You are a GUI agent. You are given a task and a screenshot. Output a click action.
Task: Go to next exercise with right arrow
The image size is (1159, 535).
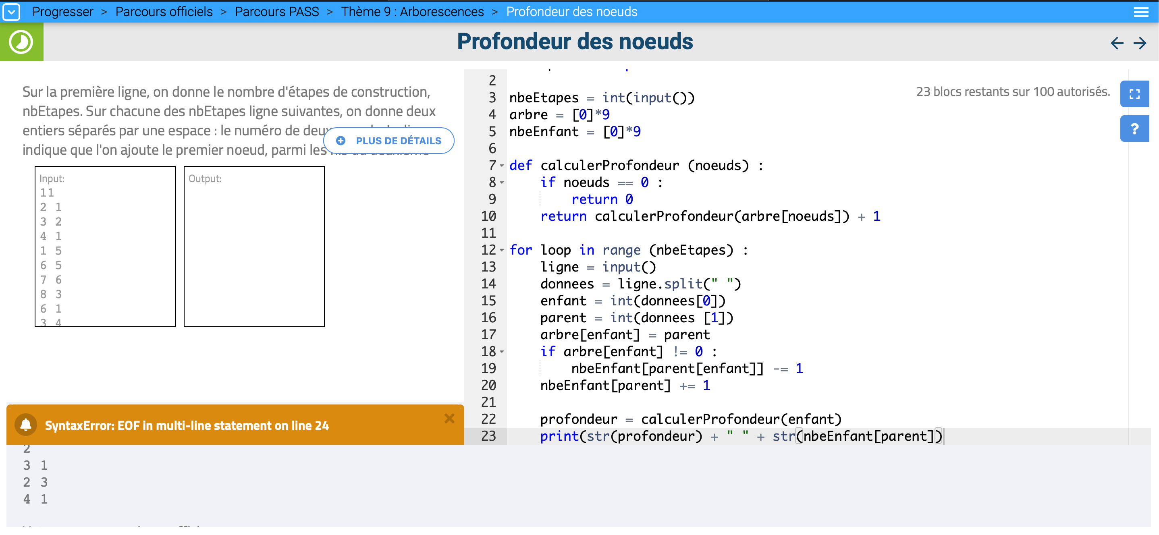click(1140, 43)
